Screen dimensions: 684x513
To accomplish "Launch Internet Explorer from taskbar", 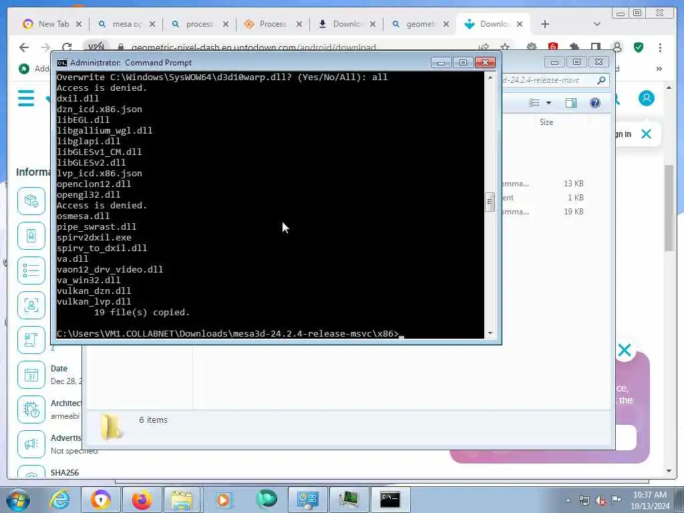I will pos(59,500).
